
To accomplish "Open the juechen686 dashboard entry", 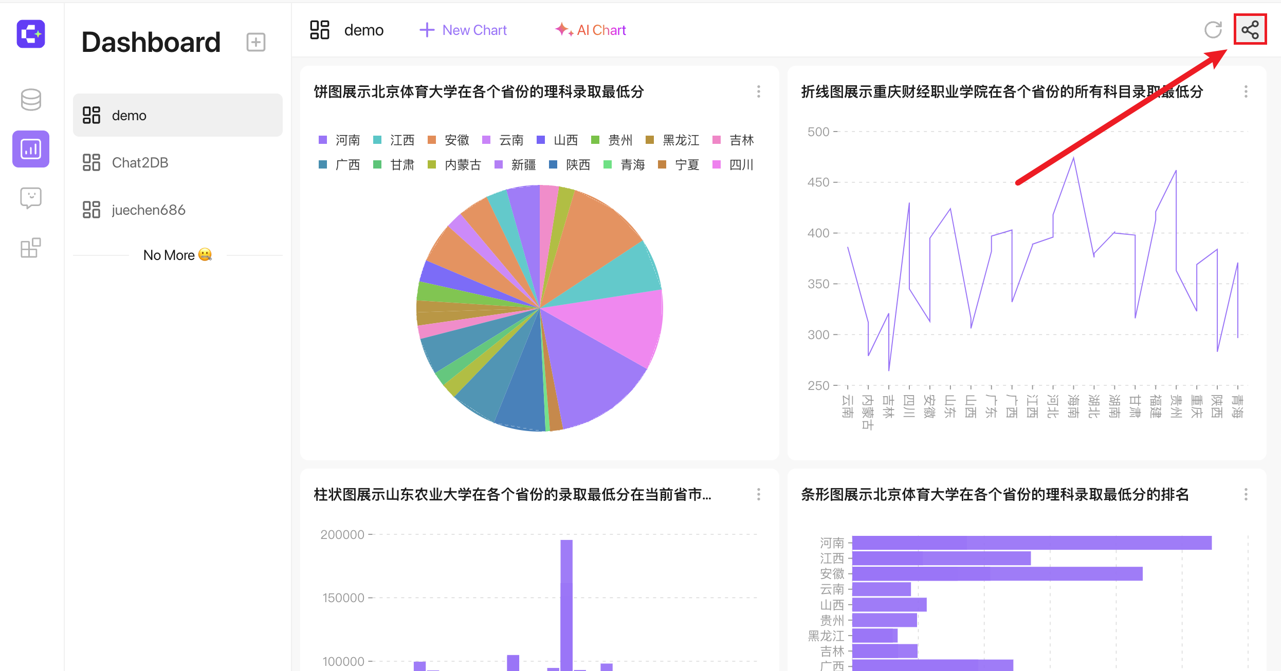I will (178, 210).
